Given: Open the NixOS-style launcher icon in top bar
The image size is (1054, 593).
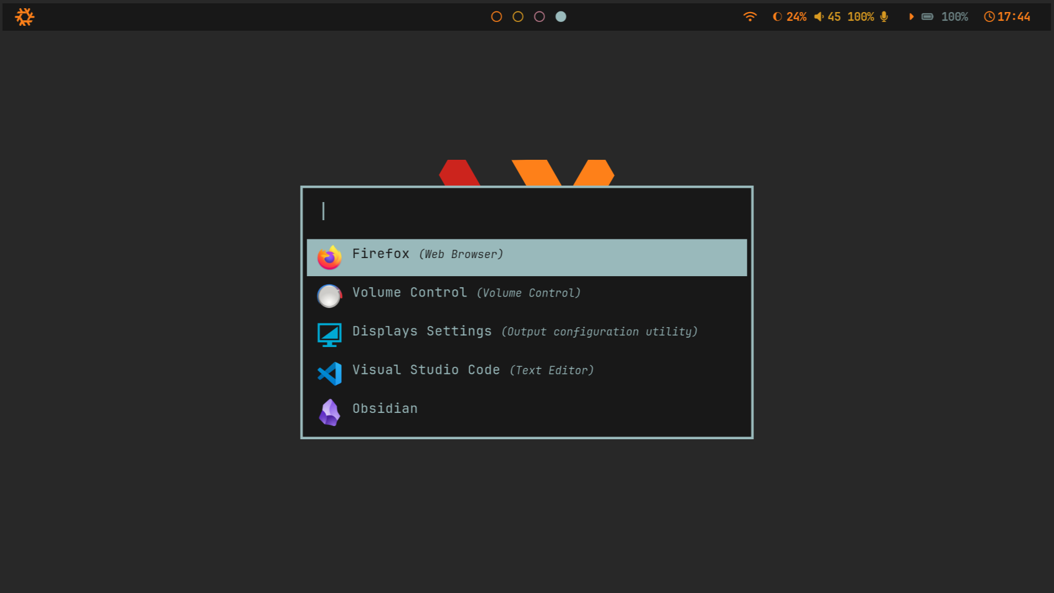Looking at the screenshot, I should [x=24, y=16].
